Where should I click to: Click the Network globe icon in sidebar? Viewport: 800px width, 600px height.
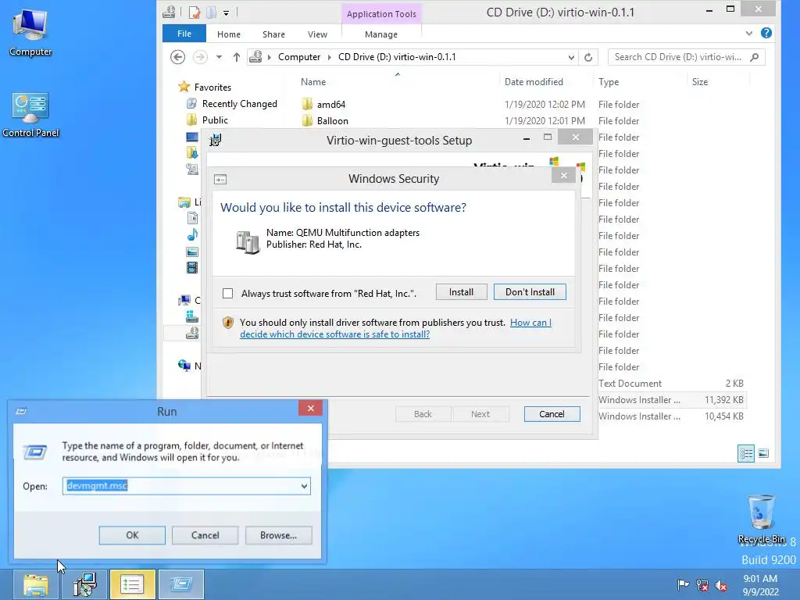[x=184, y=366]
